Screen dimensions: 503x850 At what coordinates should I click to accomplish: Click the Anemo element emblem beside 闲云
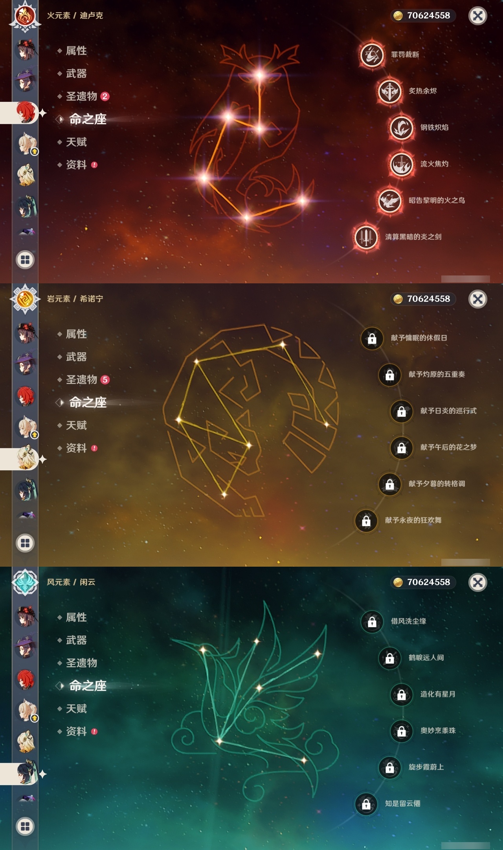point(25,582)
